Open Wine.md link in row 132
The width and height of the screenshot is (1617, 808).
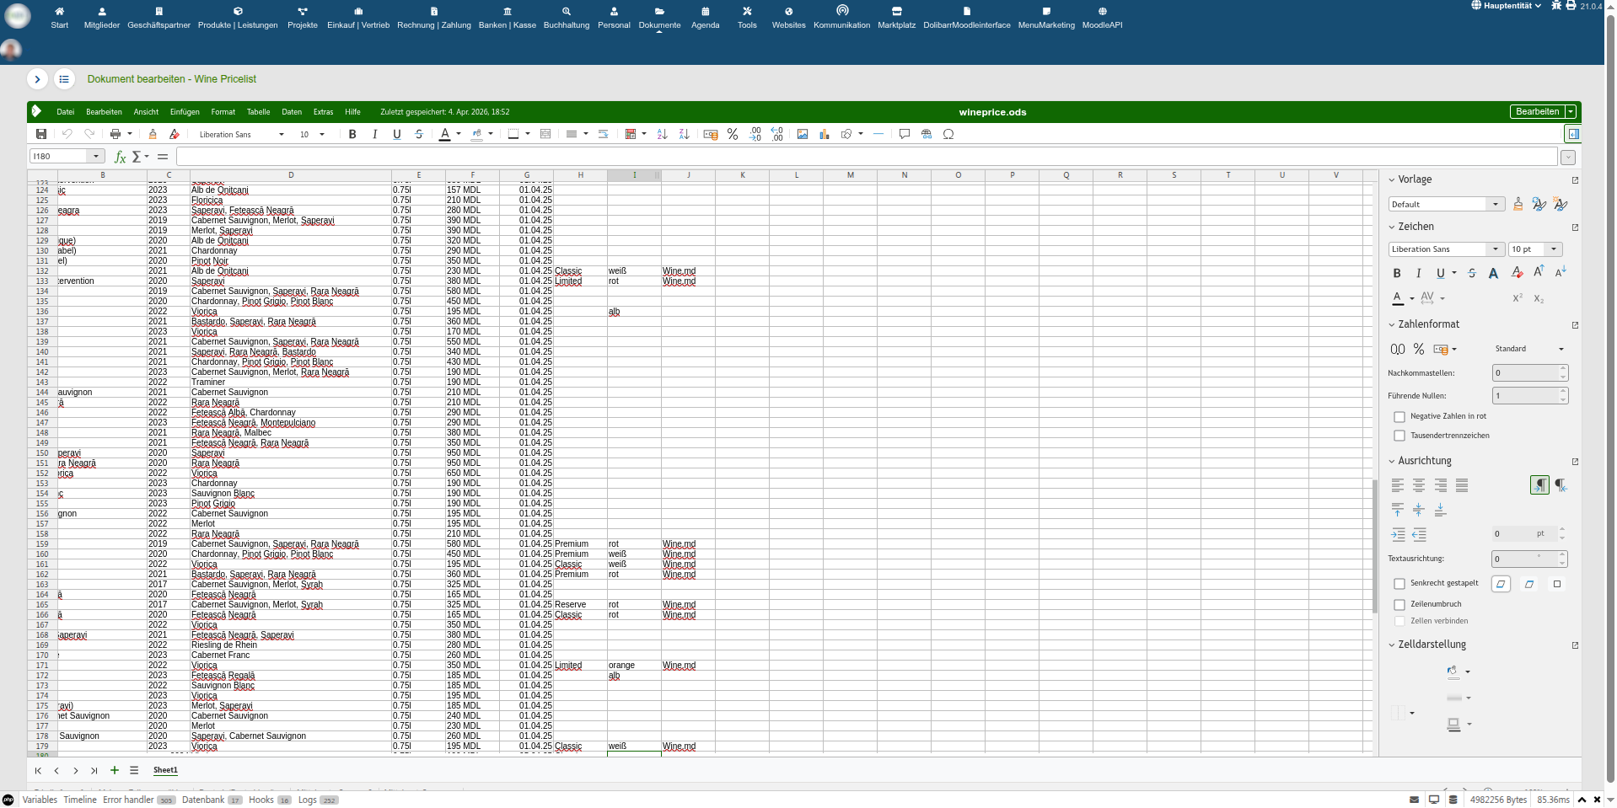click(x=679, y=271)
